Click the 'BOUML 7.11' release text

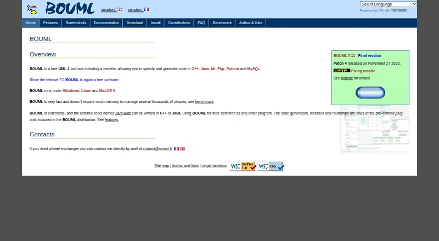[x=344, y=56]
